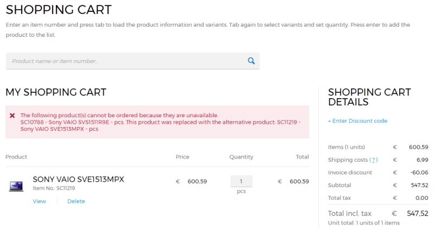Open the View link for the product
The height and width of the screenshot is (229, 434).
click(x=39, y=201)
